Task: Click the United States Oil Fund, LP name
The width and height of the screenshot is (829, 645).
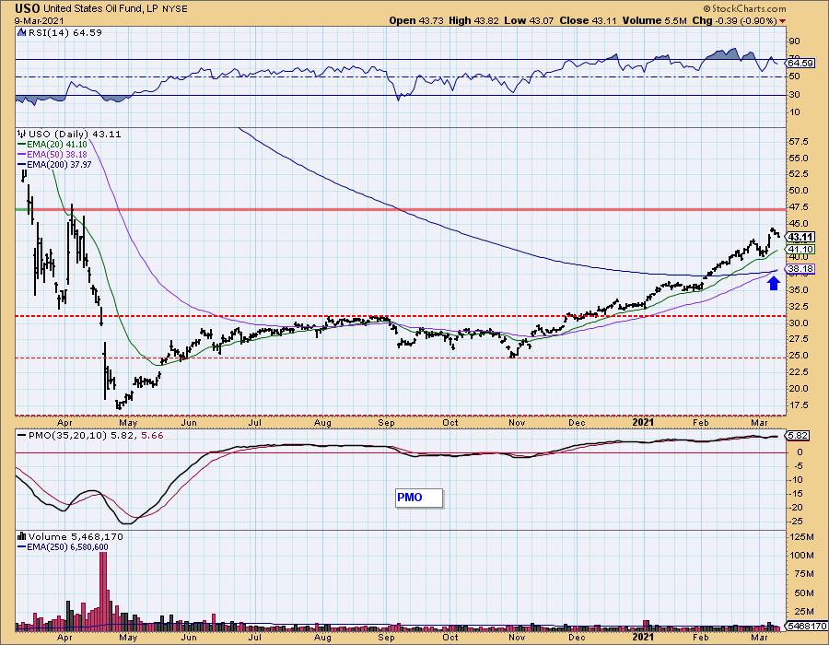Action: coord(99,9)
